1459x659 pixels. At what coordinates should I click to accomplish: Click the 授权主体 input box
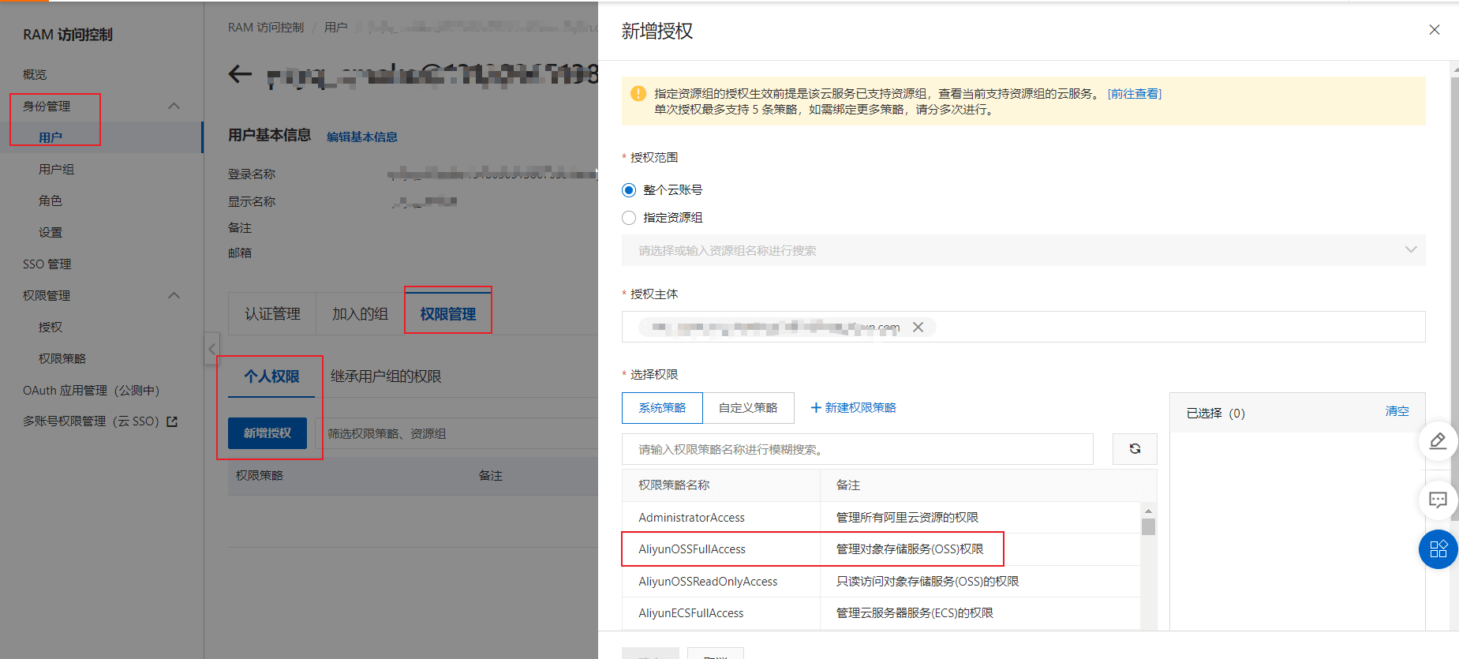[x=1023, y=327]
